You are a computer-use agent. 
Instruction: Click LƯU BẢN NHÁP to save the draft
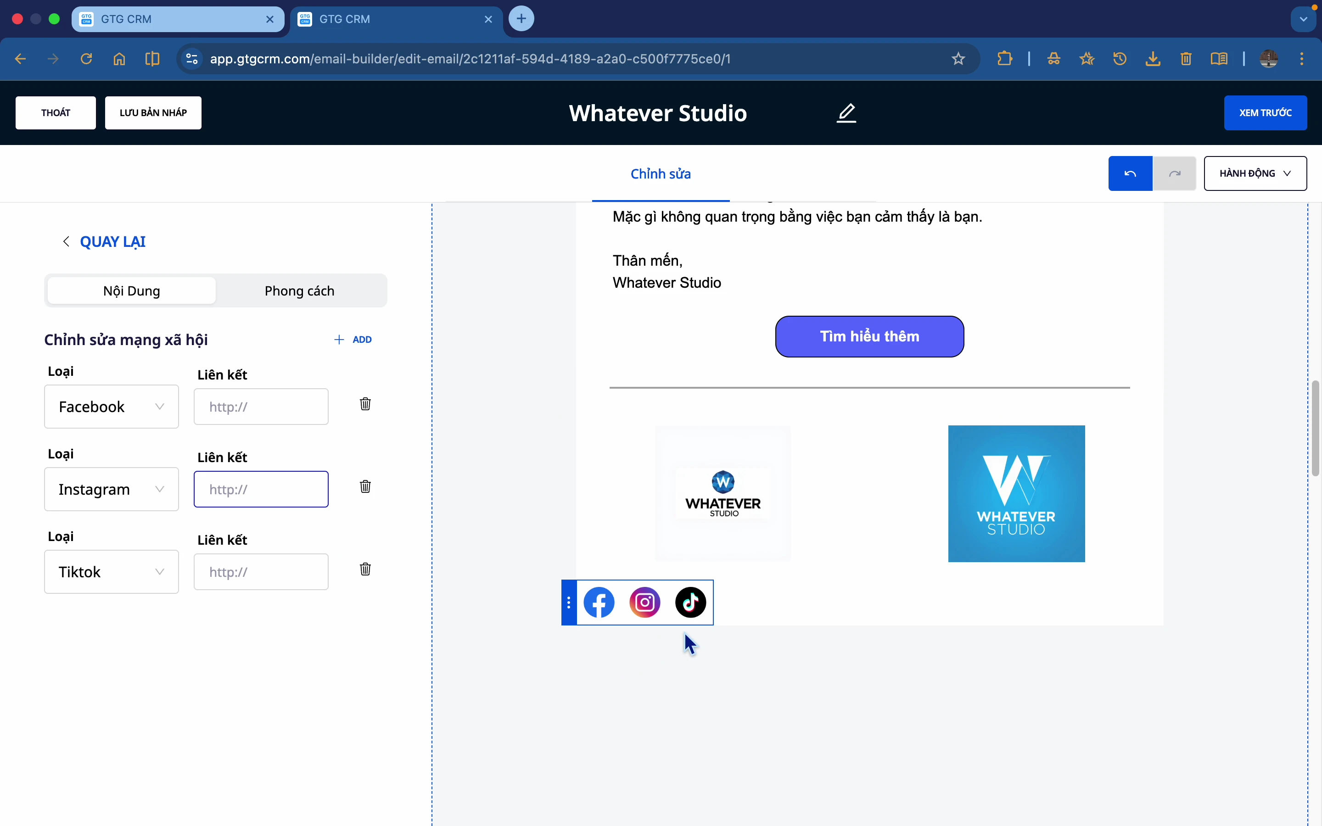click(153, 113)
